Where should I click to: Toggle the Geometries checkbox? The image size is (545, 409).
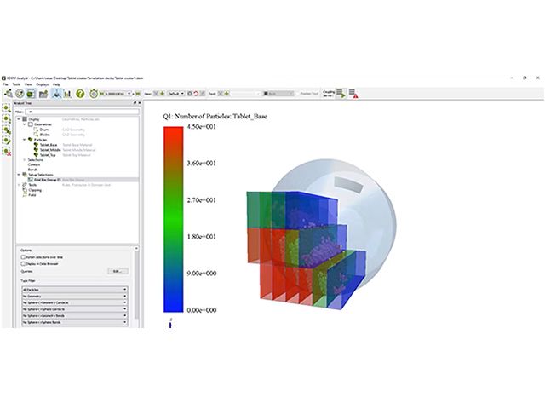coord(31,124)
